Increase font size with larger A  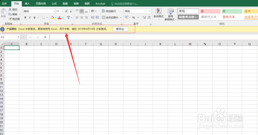click(x=67, y=11)
